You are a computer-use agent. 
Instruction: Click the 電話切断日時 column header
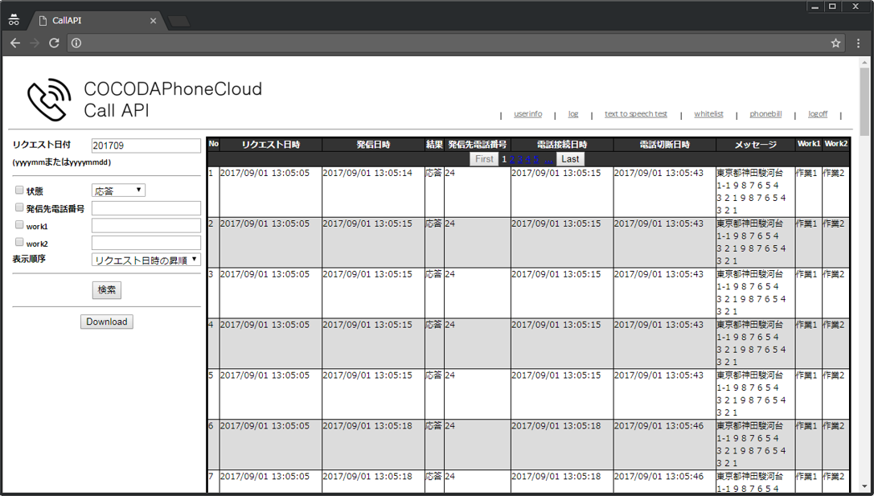[664, 145]
